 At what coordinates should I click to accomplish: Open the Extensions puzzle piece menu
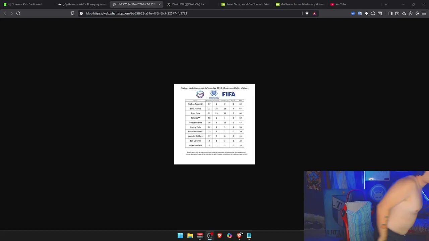pyautogui.click(x=373, y=13)
